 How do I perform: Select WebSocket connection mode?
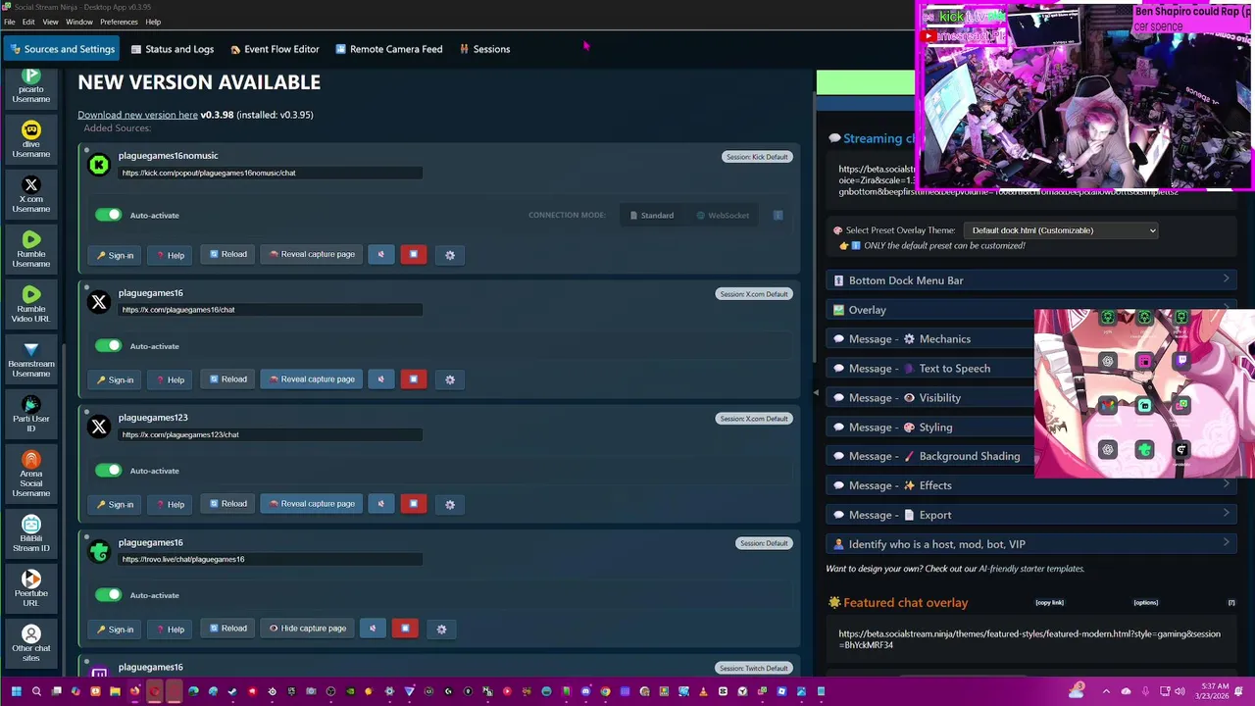723,215
